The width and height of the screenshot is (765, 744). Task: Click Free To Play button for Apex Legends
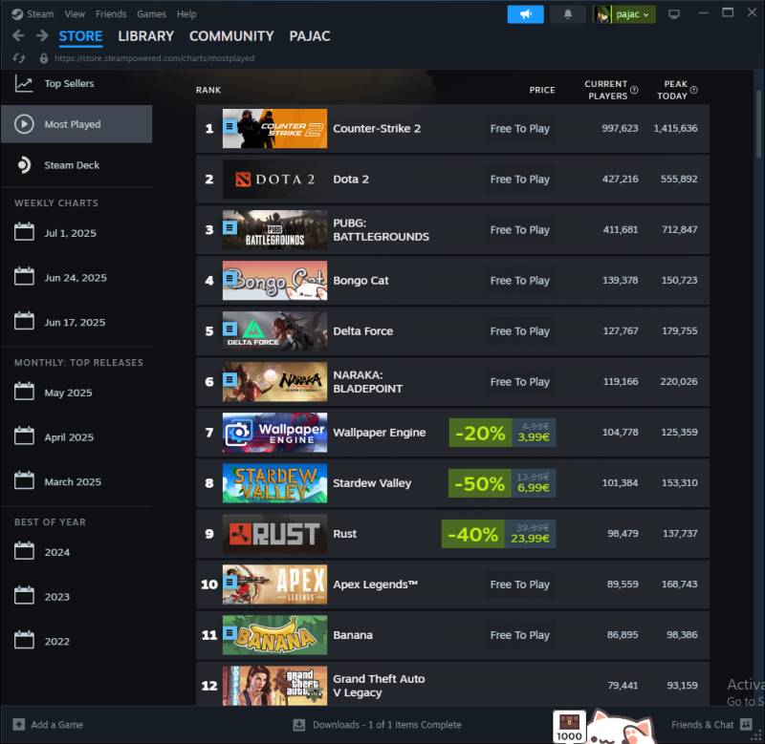coord(519,585)
